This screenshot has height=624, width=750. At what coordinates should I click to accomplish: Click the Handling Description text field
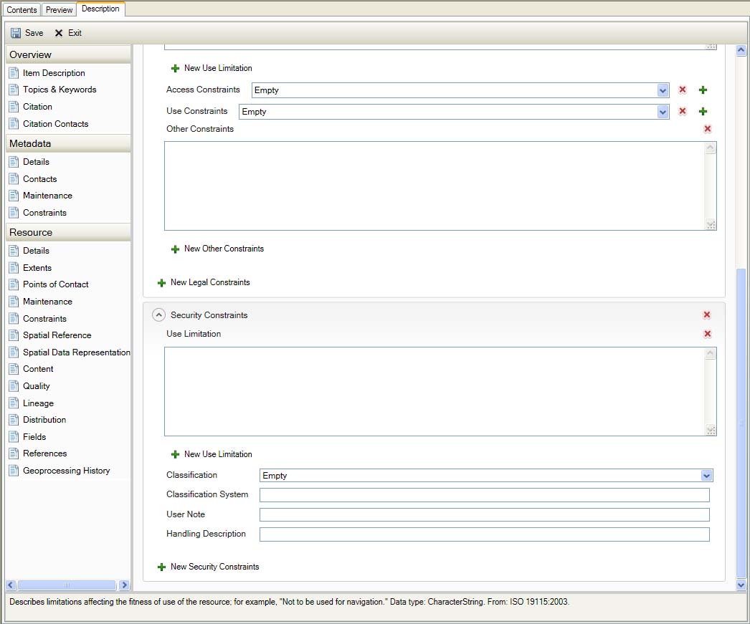coord(484,534)
